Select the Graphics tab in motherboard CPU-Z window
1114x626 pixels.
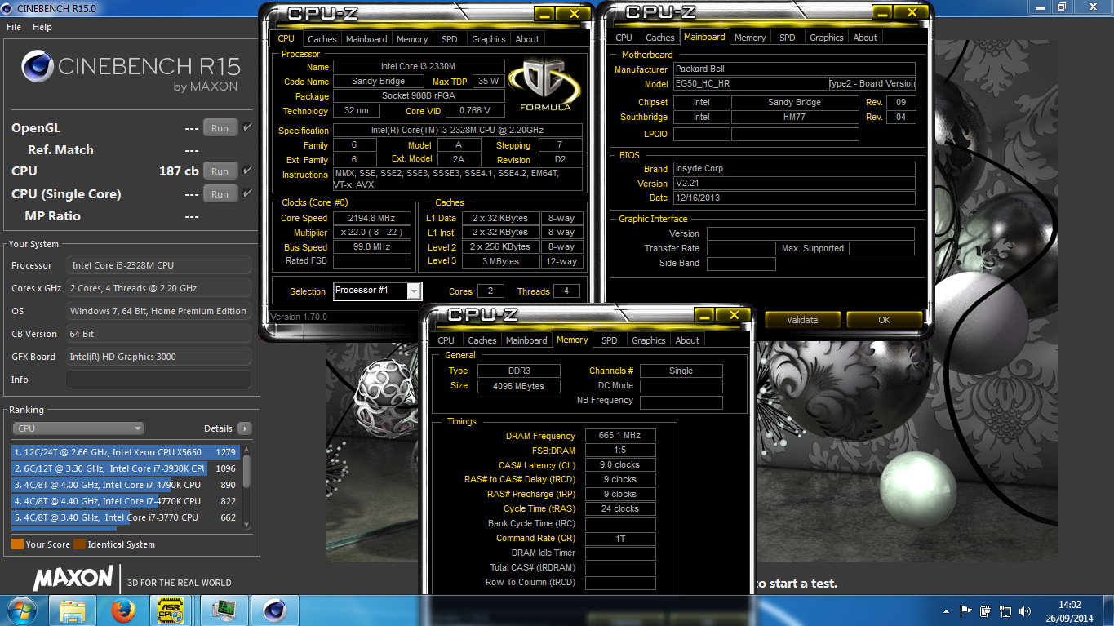[827, 38]
